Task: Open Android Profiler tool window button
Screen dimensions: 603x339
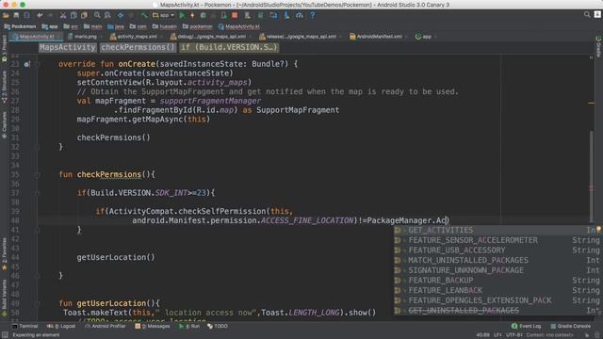Action: pyautogui.click(x=105, y=326)
